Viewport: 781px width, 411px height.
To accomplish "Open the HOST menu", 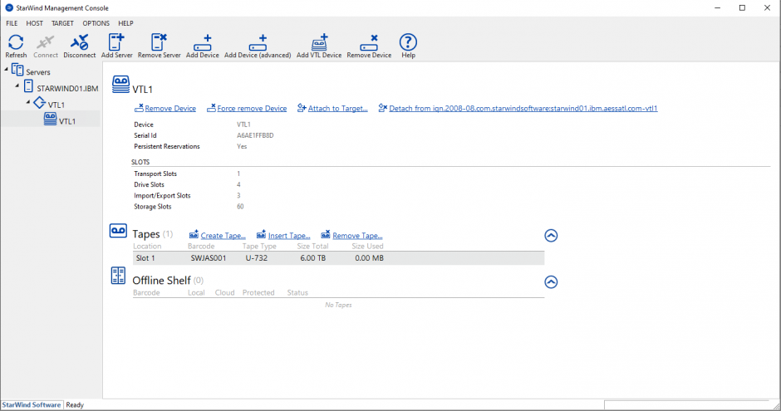I will (34, 23).
